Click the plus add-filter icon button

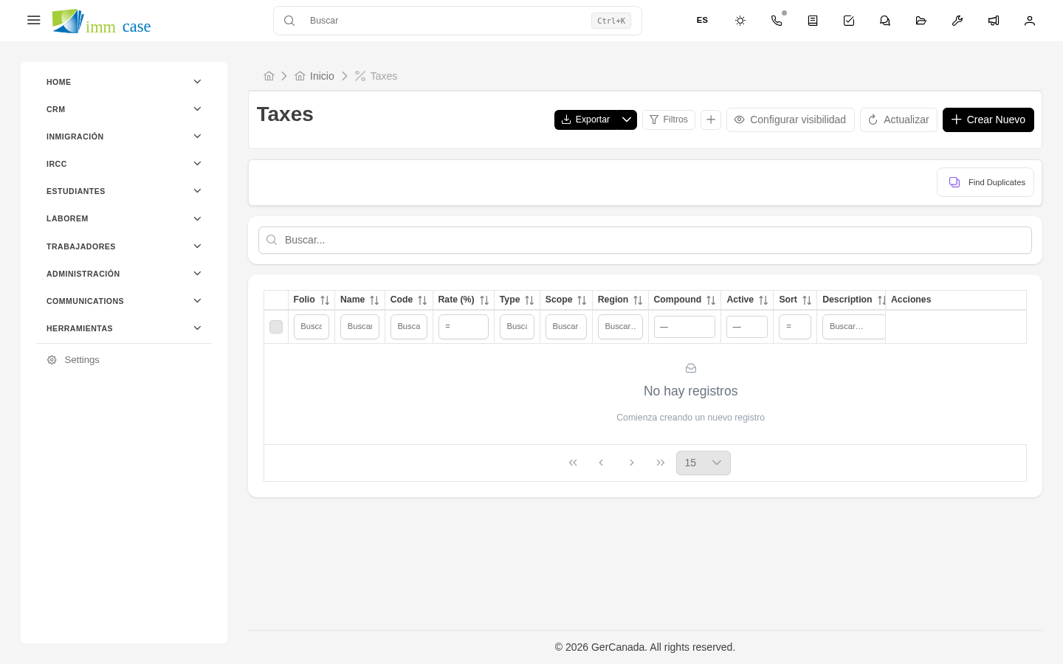(711, 120)
